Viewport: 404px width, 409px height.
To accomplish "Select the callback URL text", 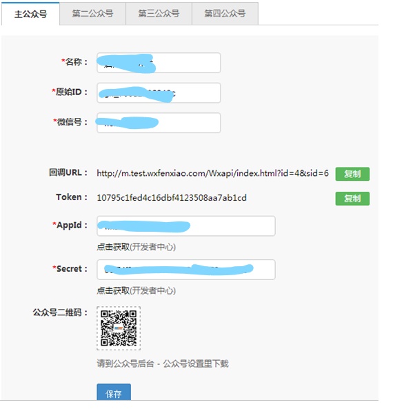I will pyautogui.click(x=212, y=173).
